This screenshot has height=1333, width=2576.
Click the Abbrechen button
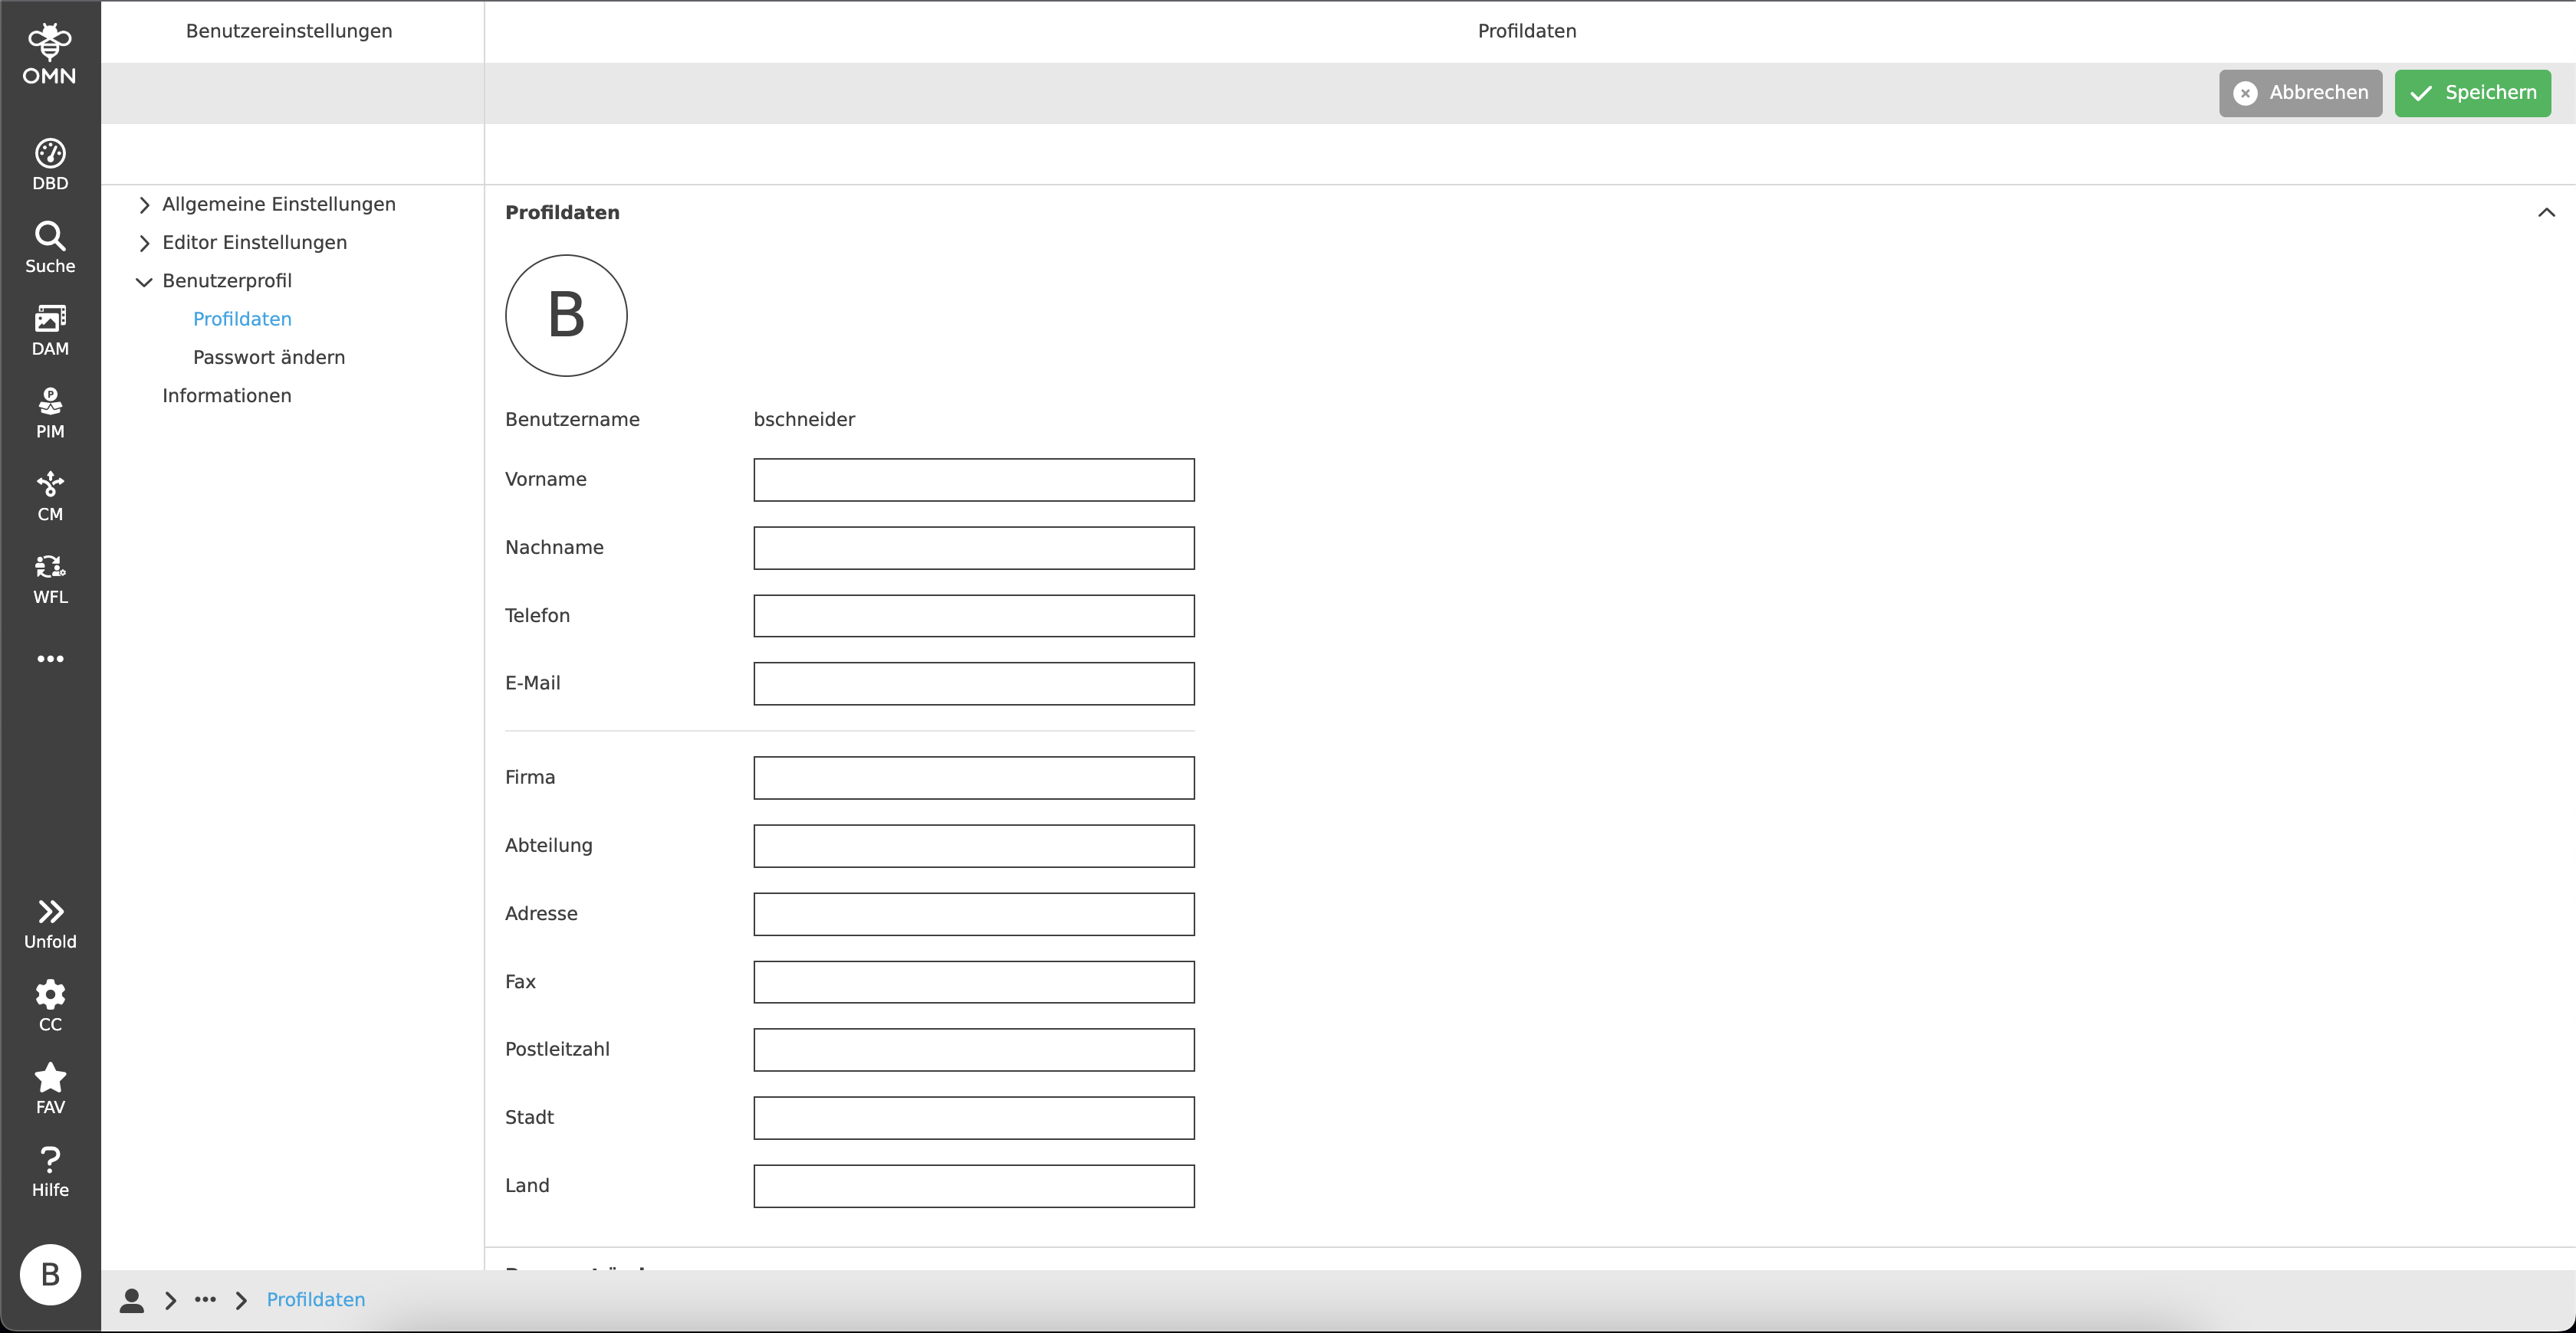click(x=2300, y=93)
